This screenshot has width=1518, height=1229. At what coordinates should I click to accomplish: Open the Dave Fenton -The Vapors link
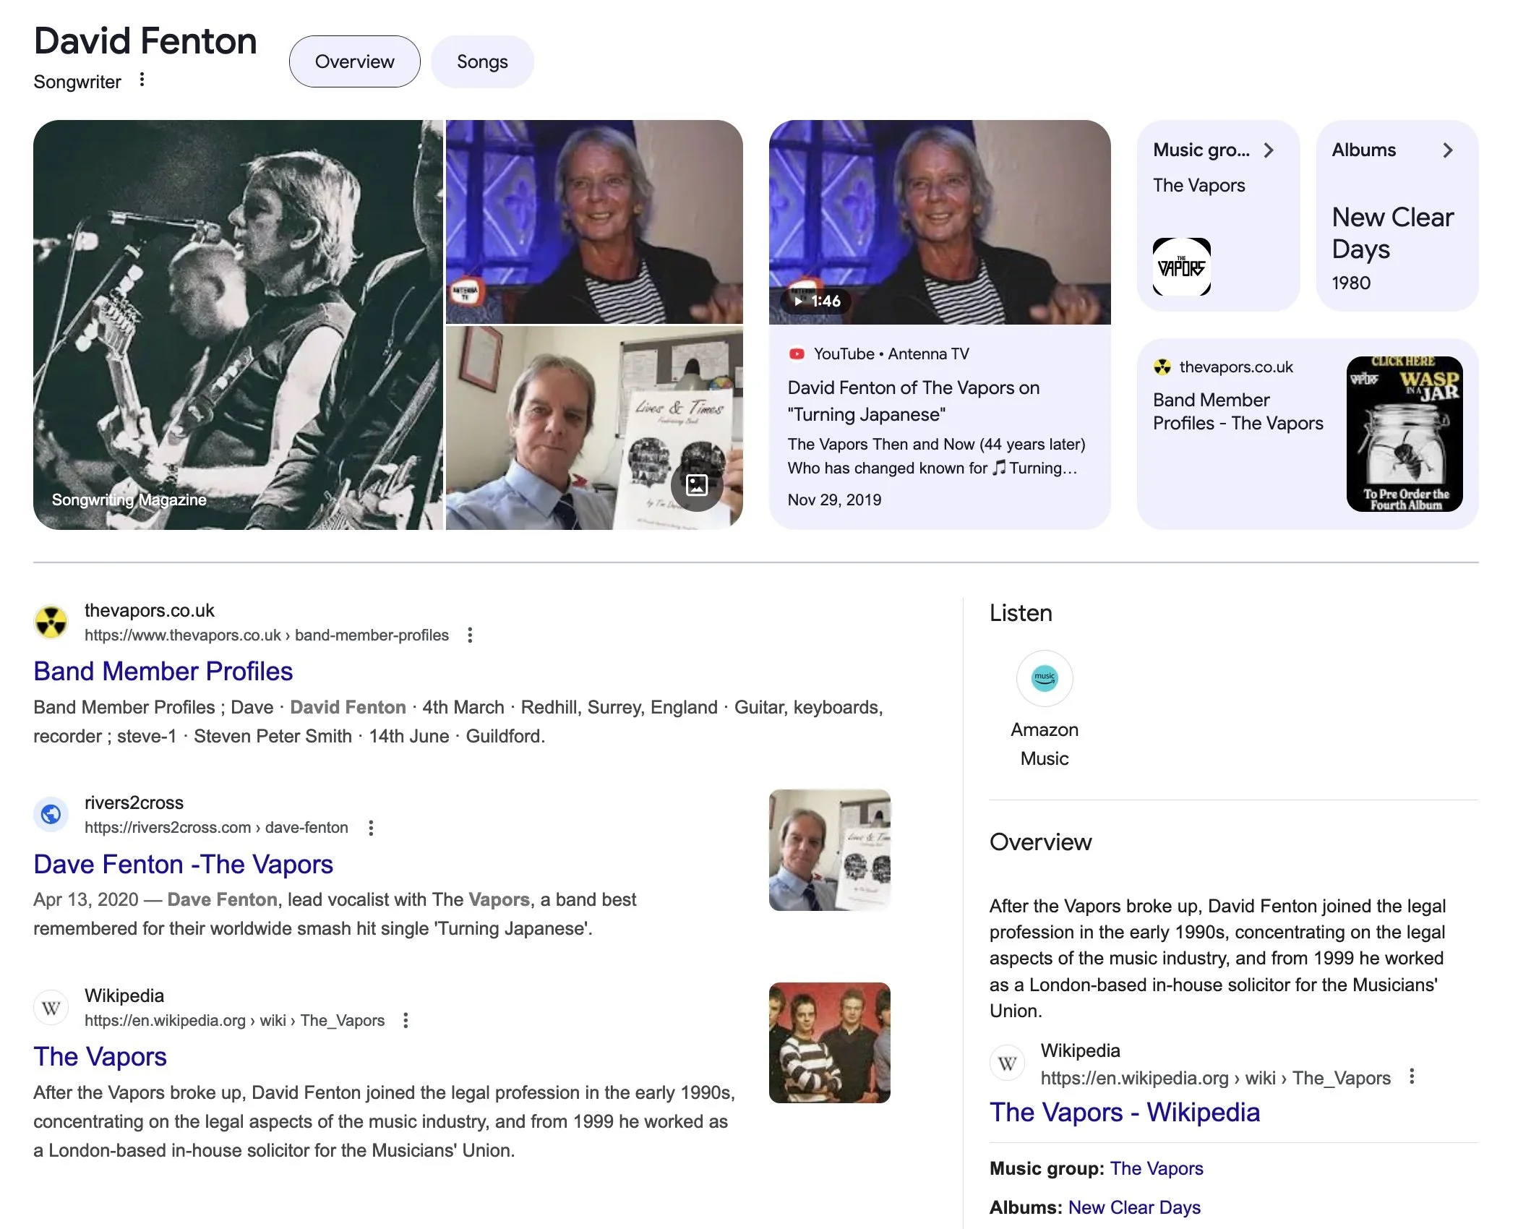click(184, 865)
